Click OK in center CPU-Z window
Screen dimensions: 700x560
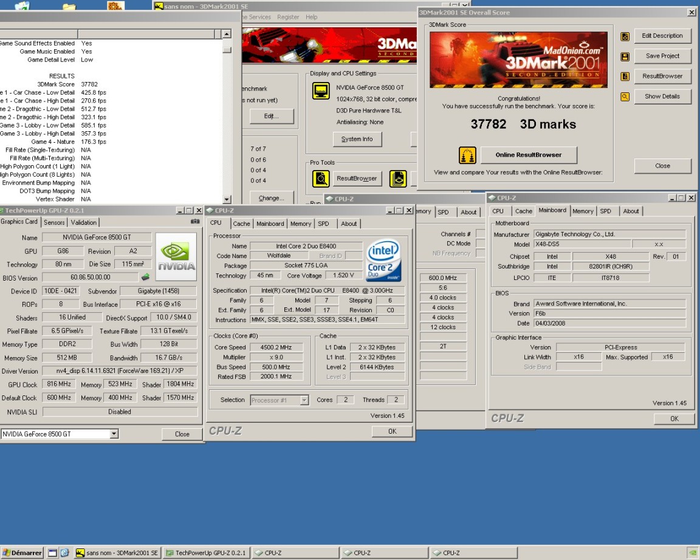392,431
